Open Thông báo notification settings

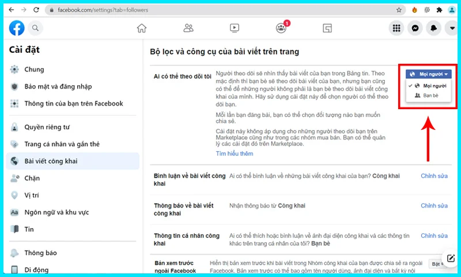73,253
